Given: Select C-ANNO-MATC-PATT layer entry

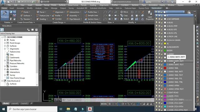Looking at the screenshot, I should (174, 61).
